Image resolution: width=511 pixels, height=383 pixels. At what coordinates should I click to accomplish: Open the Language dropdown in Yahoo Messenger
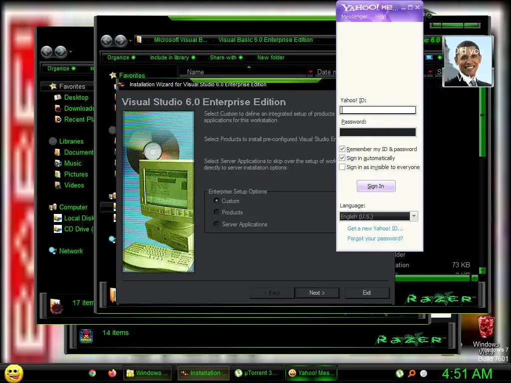[414, 216]
